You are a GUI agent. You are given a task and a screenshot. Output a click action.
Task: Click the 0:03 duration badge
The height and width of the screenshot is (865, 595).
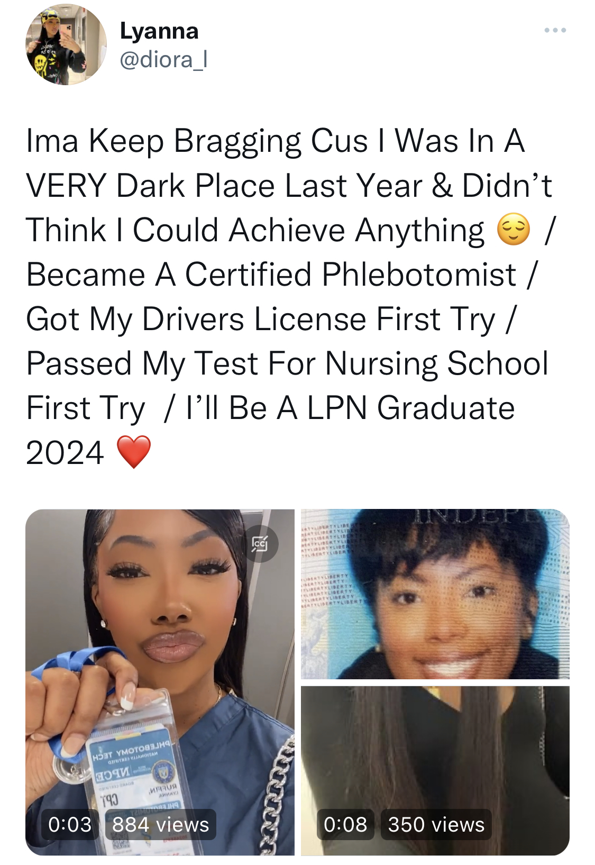click(70, 824)
